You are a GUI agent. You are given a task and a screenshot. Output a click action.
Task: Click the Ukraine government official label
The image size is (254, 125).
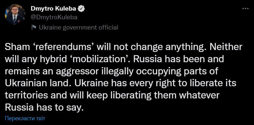(79, 28)
